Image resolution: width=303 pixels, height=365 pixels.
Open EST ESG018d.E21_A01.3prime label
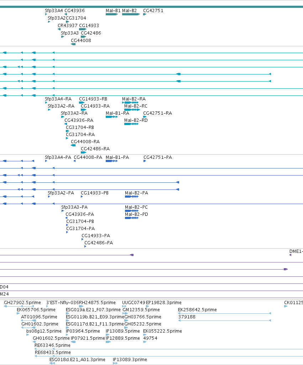click(77, 360)
